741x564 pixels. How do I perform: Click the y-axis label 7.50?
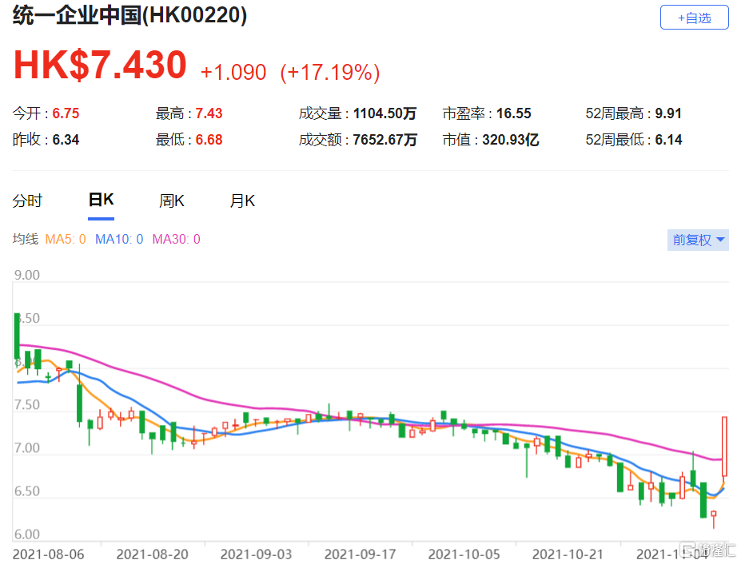[x=27, y=405]
